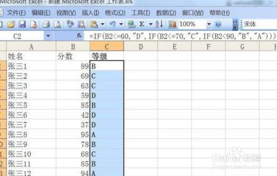Select column G header
This screenshot has height=176, width=277.
(242, 47)
